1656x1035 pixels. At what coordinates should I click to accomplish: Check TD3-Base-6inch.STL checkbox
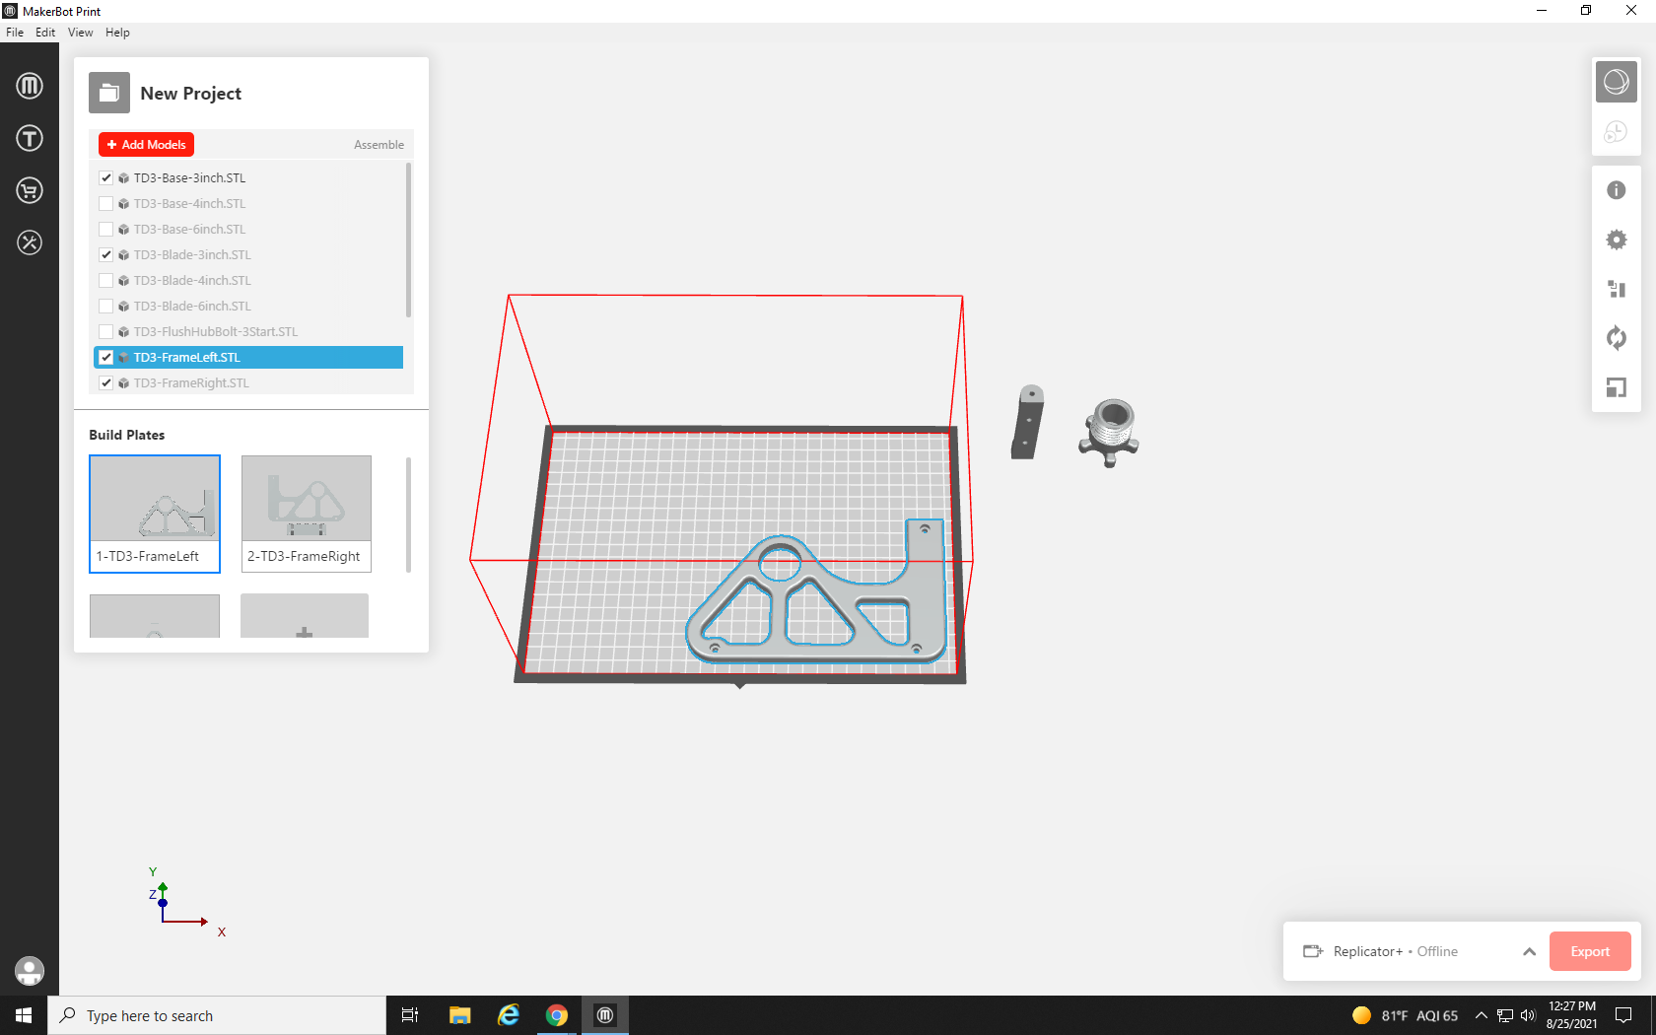[106, 230]
